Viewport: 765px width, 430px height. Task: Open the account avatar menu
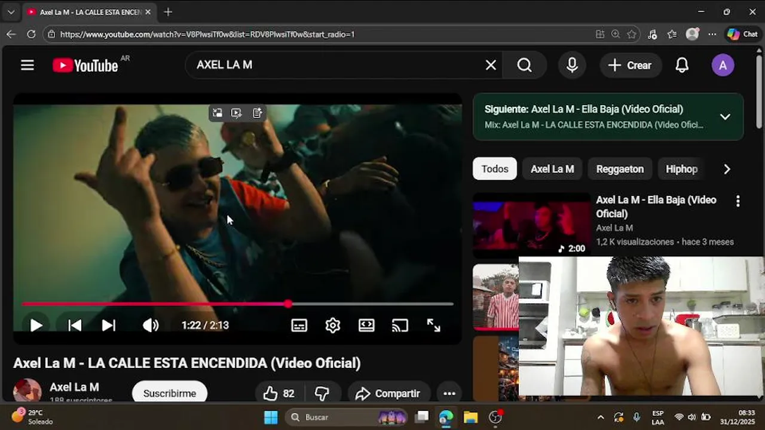[x=723, y=65]
